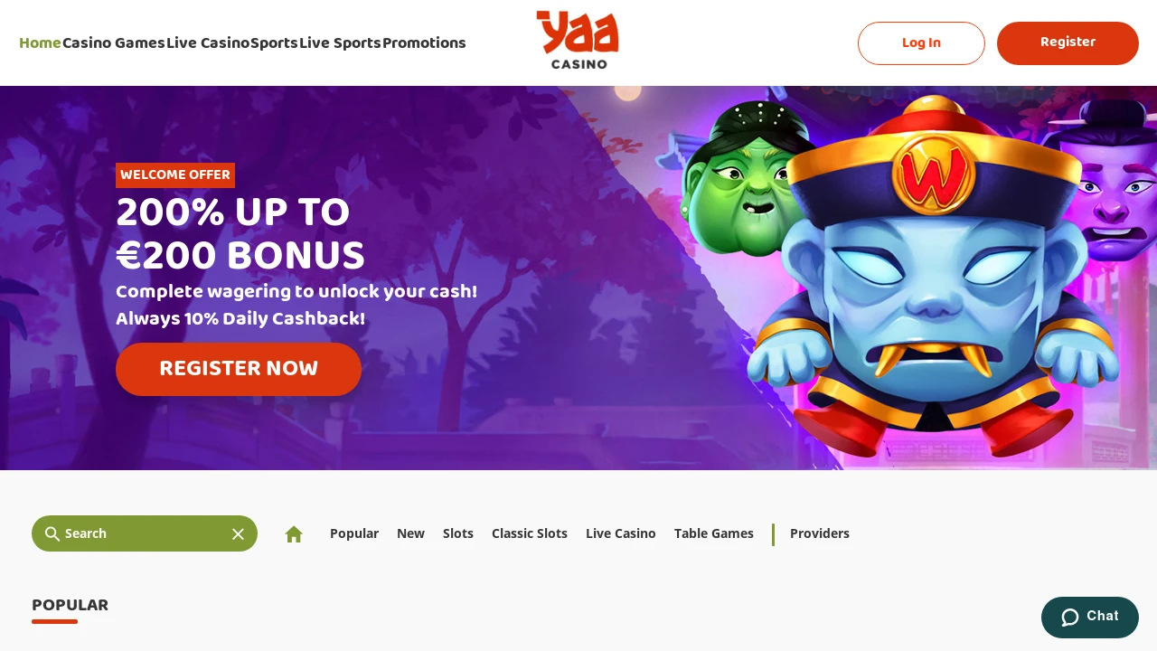Click the Log In button
The height and width of the screenshot is (651, 1157).
coord(921,43)
